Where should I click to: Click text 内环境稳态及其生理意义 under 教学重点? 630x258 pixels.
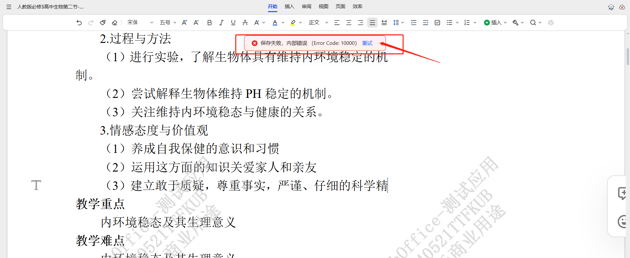click(168, 222)
